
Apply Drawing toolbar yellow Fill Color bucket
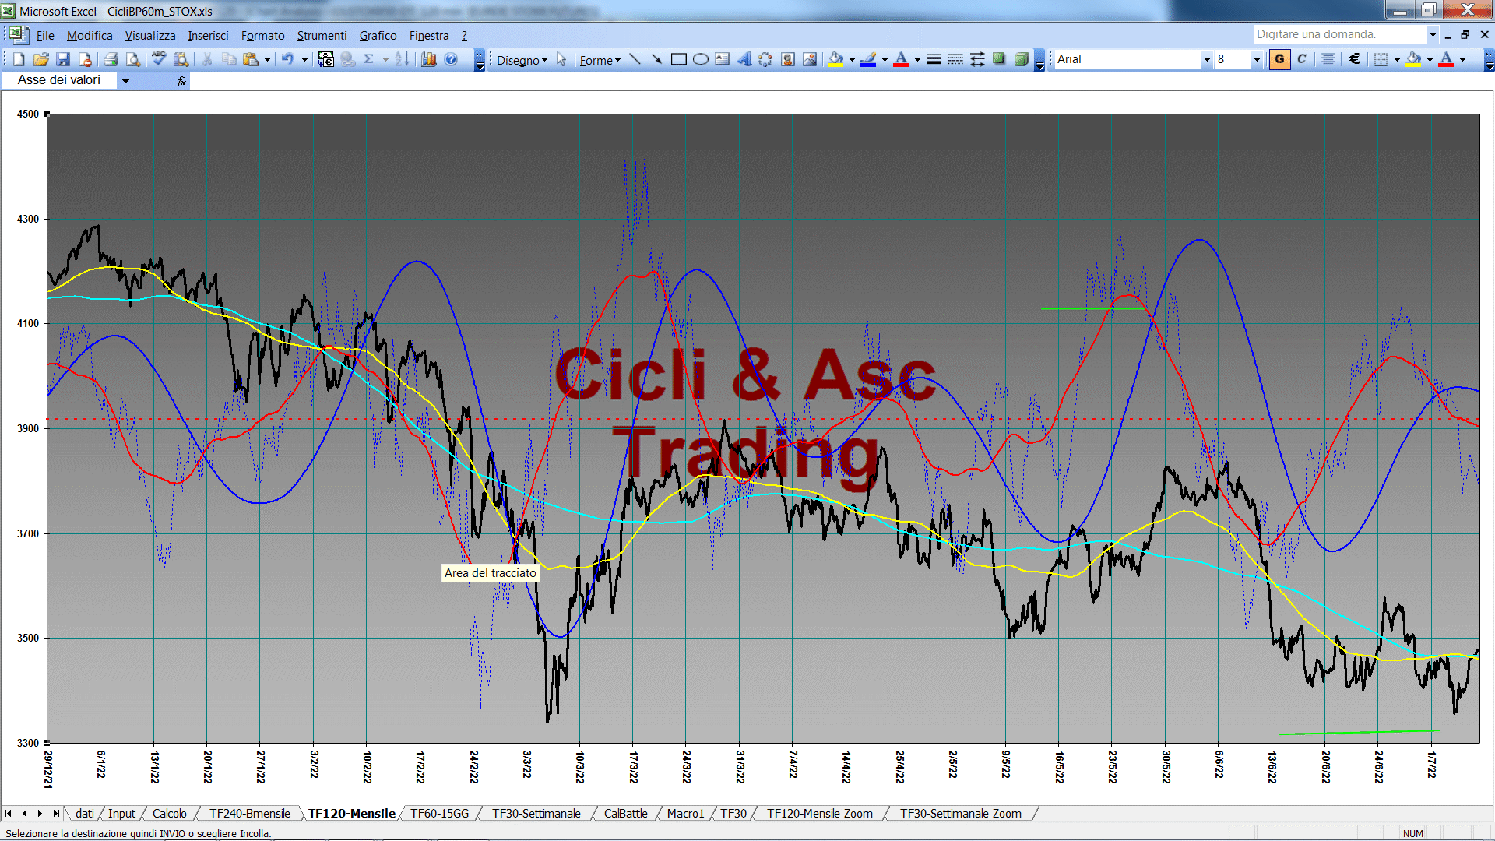coord(836,59)
